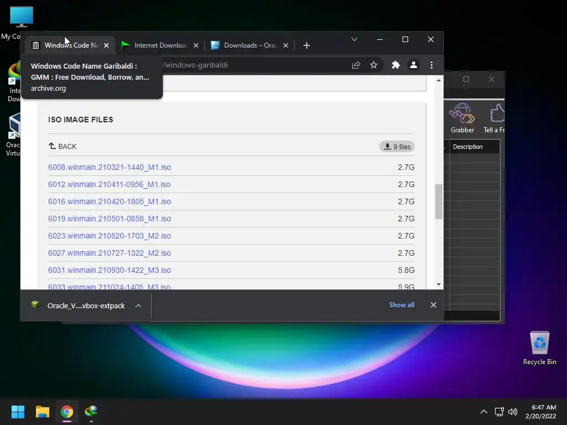Go BACK in the ISO image files list
Image resolution: width=567 pixels, height=425 pixels.
tap(63, 146)
